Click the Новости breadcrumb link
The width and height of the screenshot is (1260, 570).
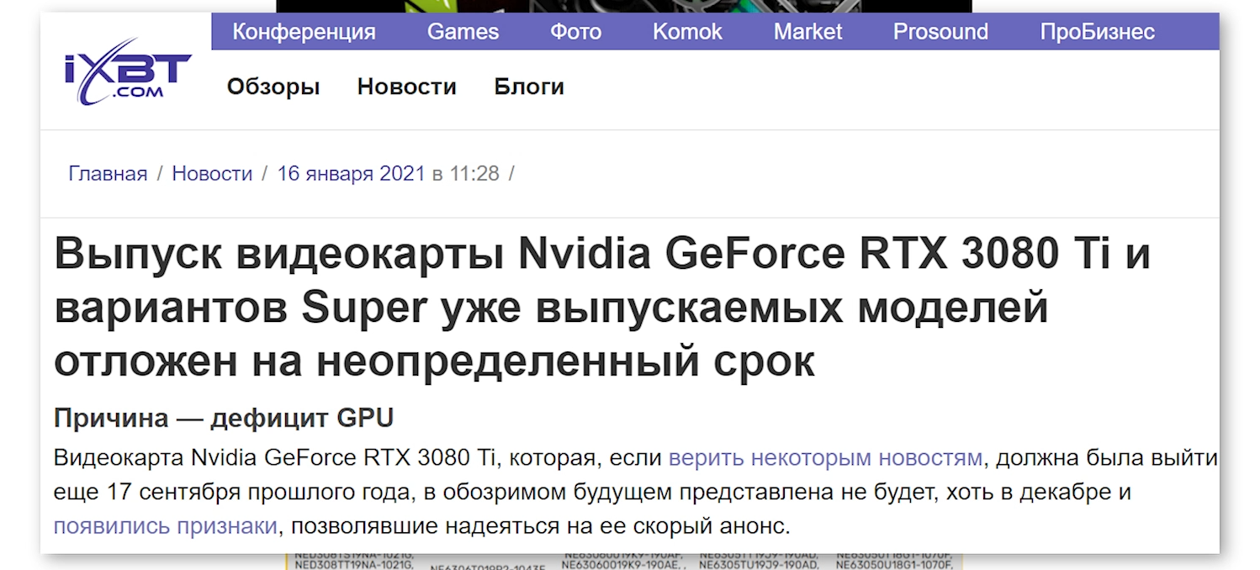point(212,174)
